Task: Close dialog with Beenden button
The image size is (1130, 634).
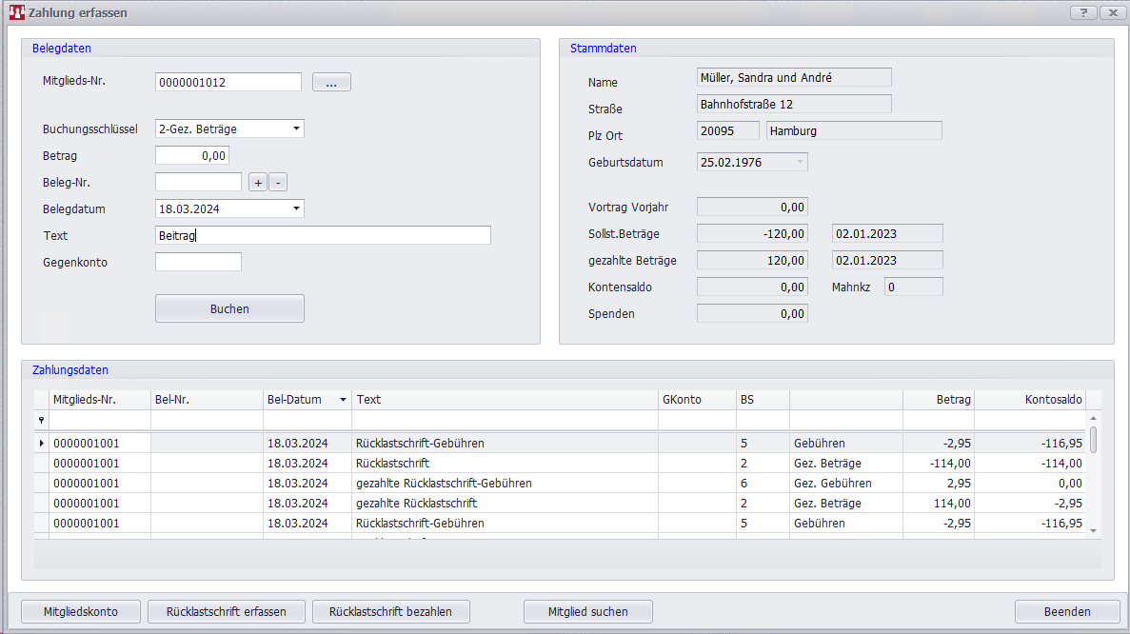Action: pos(1066,611)
